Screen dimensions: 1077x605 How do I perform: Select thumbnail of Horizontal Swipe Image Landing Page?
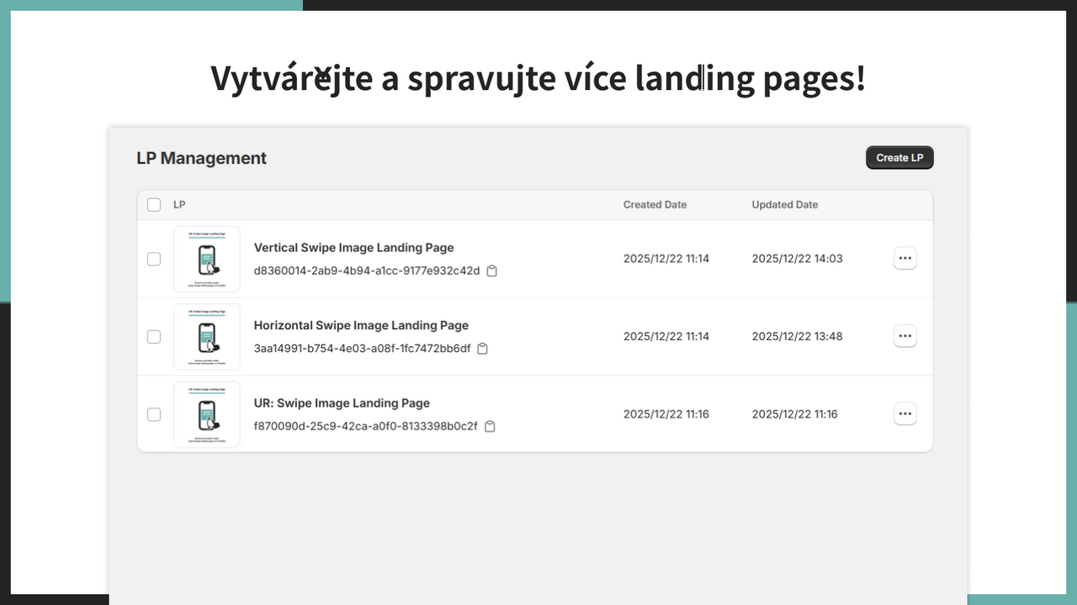click(207, 336)
